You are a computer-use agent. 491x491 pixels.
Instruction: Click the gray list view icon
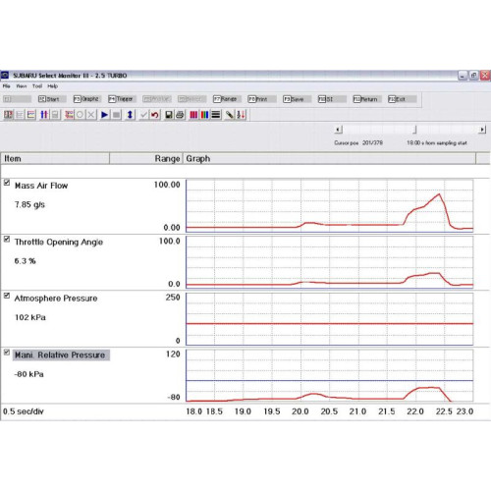pos(20,115)
